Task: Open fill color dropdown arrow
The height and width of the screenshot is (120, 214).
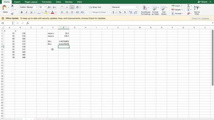Action: point(49,12)
